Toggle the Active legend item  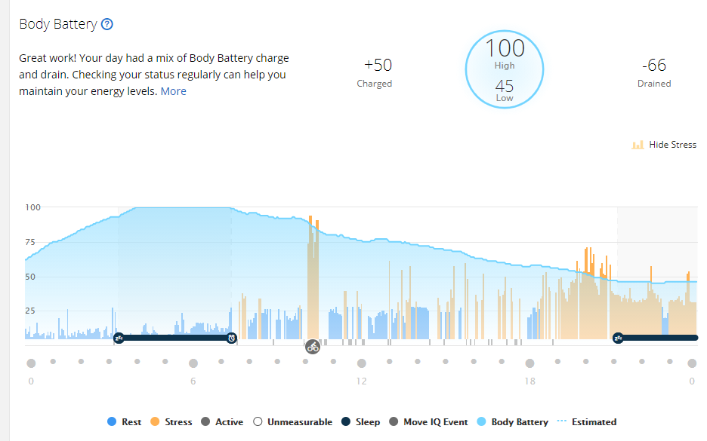222,421
